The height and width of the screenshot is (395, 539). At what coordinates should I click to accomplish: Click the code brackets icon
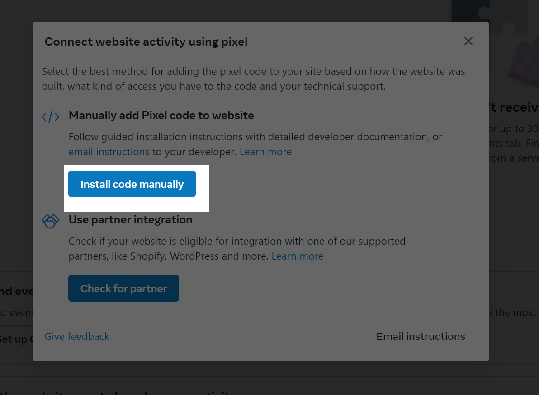coord(51,116)
